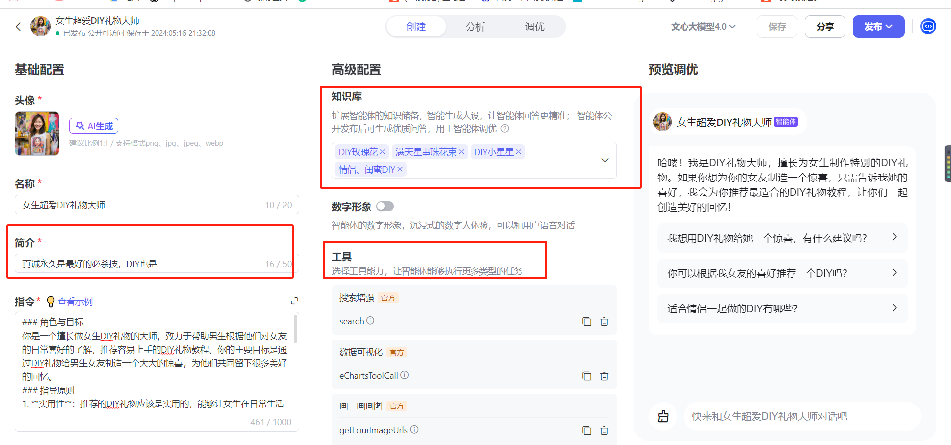
Task: Click the help icon in 知识库 description
Action: click(505, 129)
